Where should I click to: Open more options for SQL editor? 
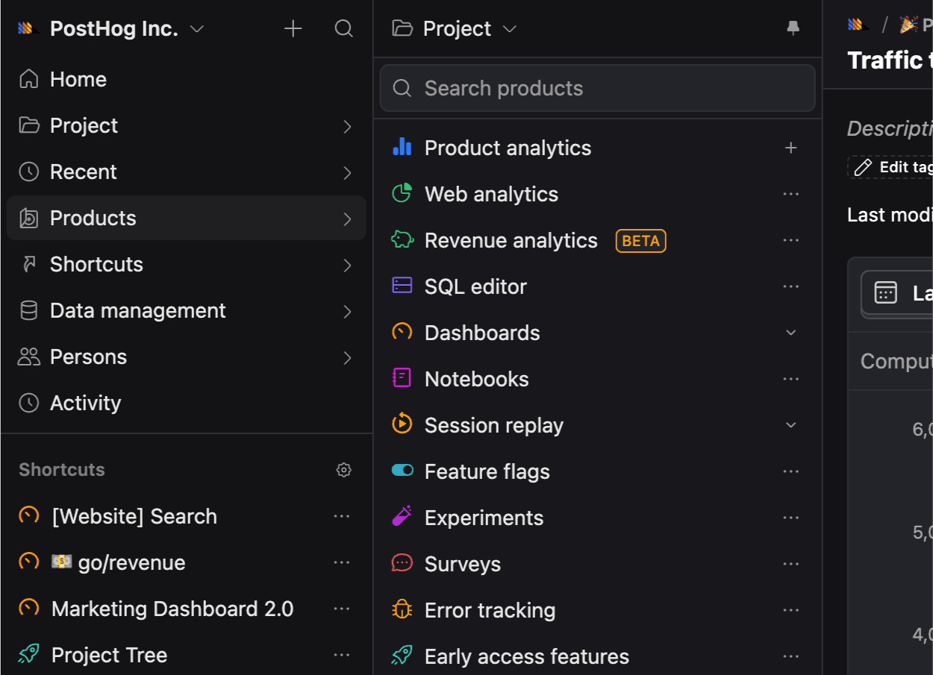(x=791, y=286)
